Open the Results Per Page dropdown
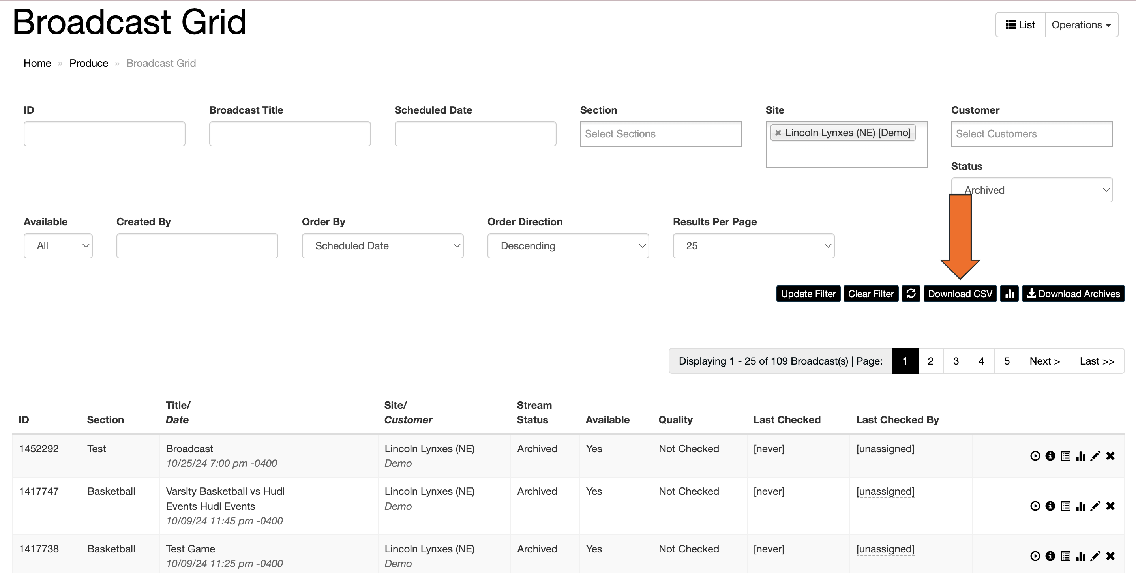This screenshot has width=1136, height=573. [753, 246]
